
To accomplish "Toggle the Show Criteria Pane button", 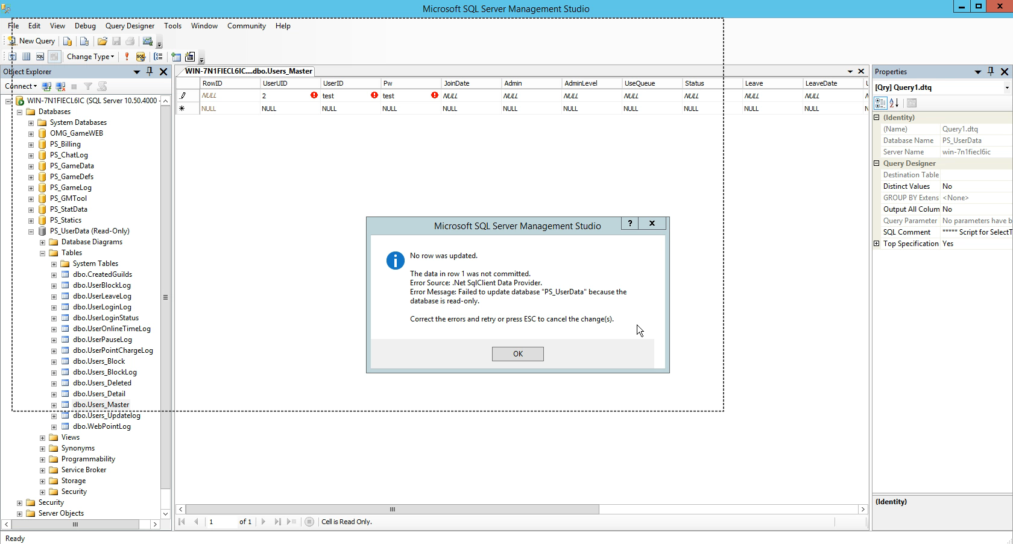I will point(26,57).
